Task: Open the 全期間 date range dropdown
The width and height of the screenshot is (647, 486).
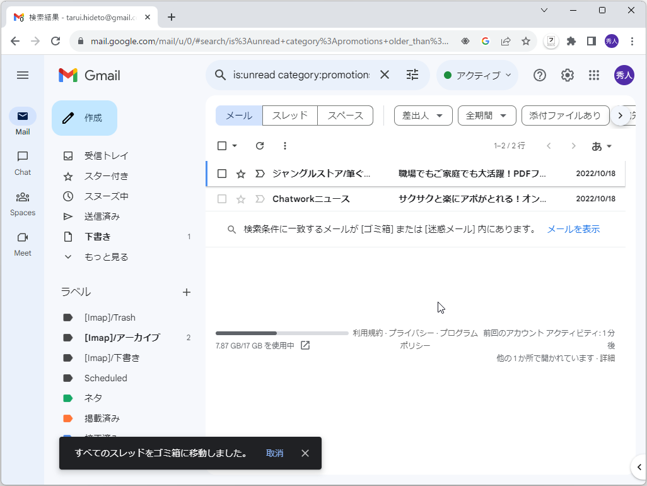Action: (487, 116)
